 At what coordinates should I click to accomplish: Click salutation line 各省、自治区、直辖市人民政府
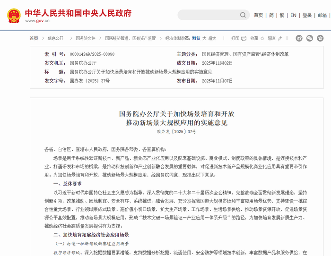(x=105, y=150)
